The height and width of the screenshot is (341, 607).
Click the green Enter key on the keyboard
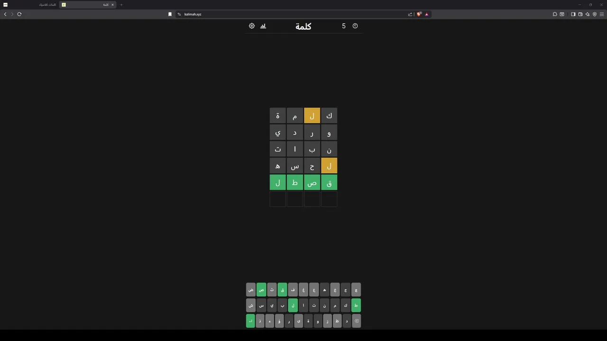250,321
